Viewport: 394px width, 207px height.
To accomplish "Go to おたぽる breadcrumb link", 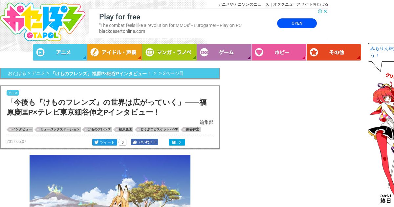I will (17, 74).
